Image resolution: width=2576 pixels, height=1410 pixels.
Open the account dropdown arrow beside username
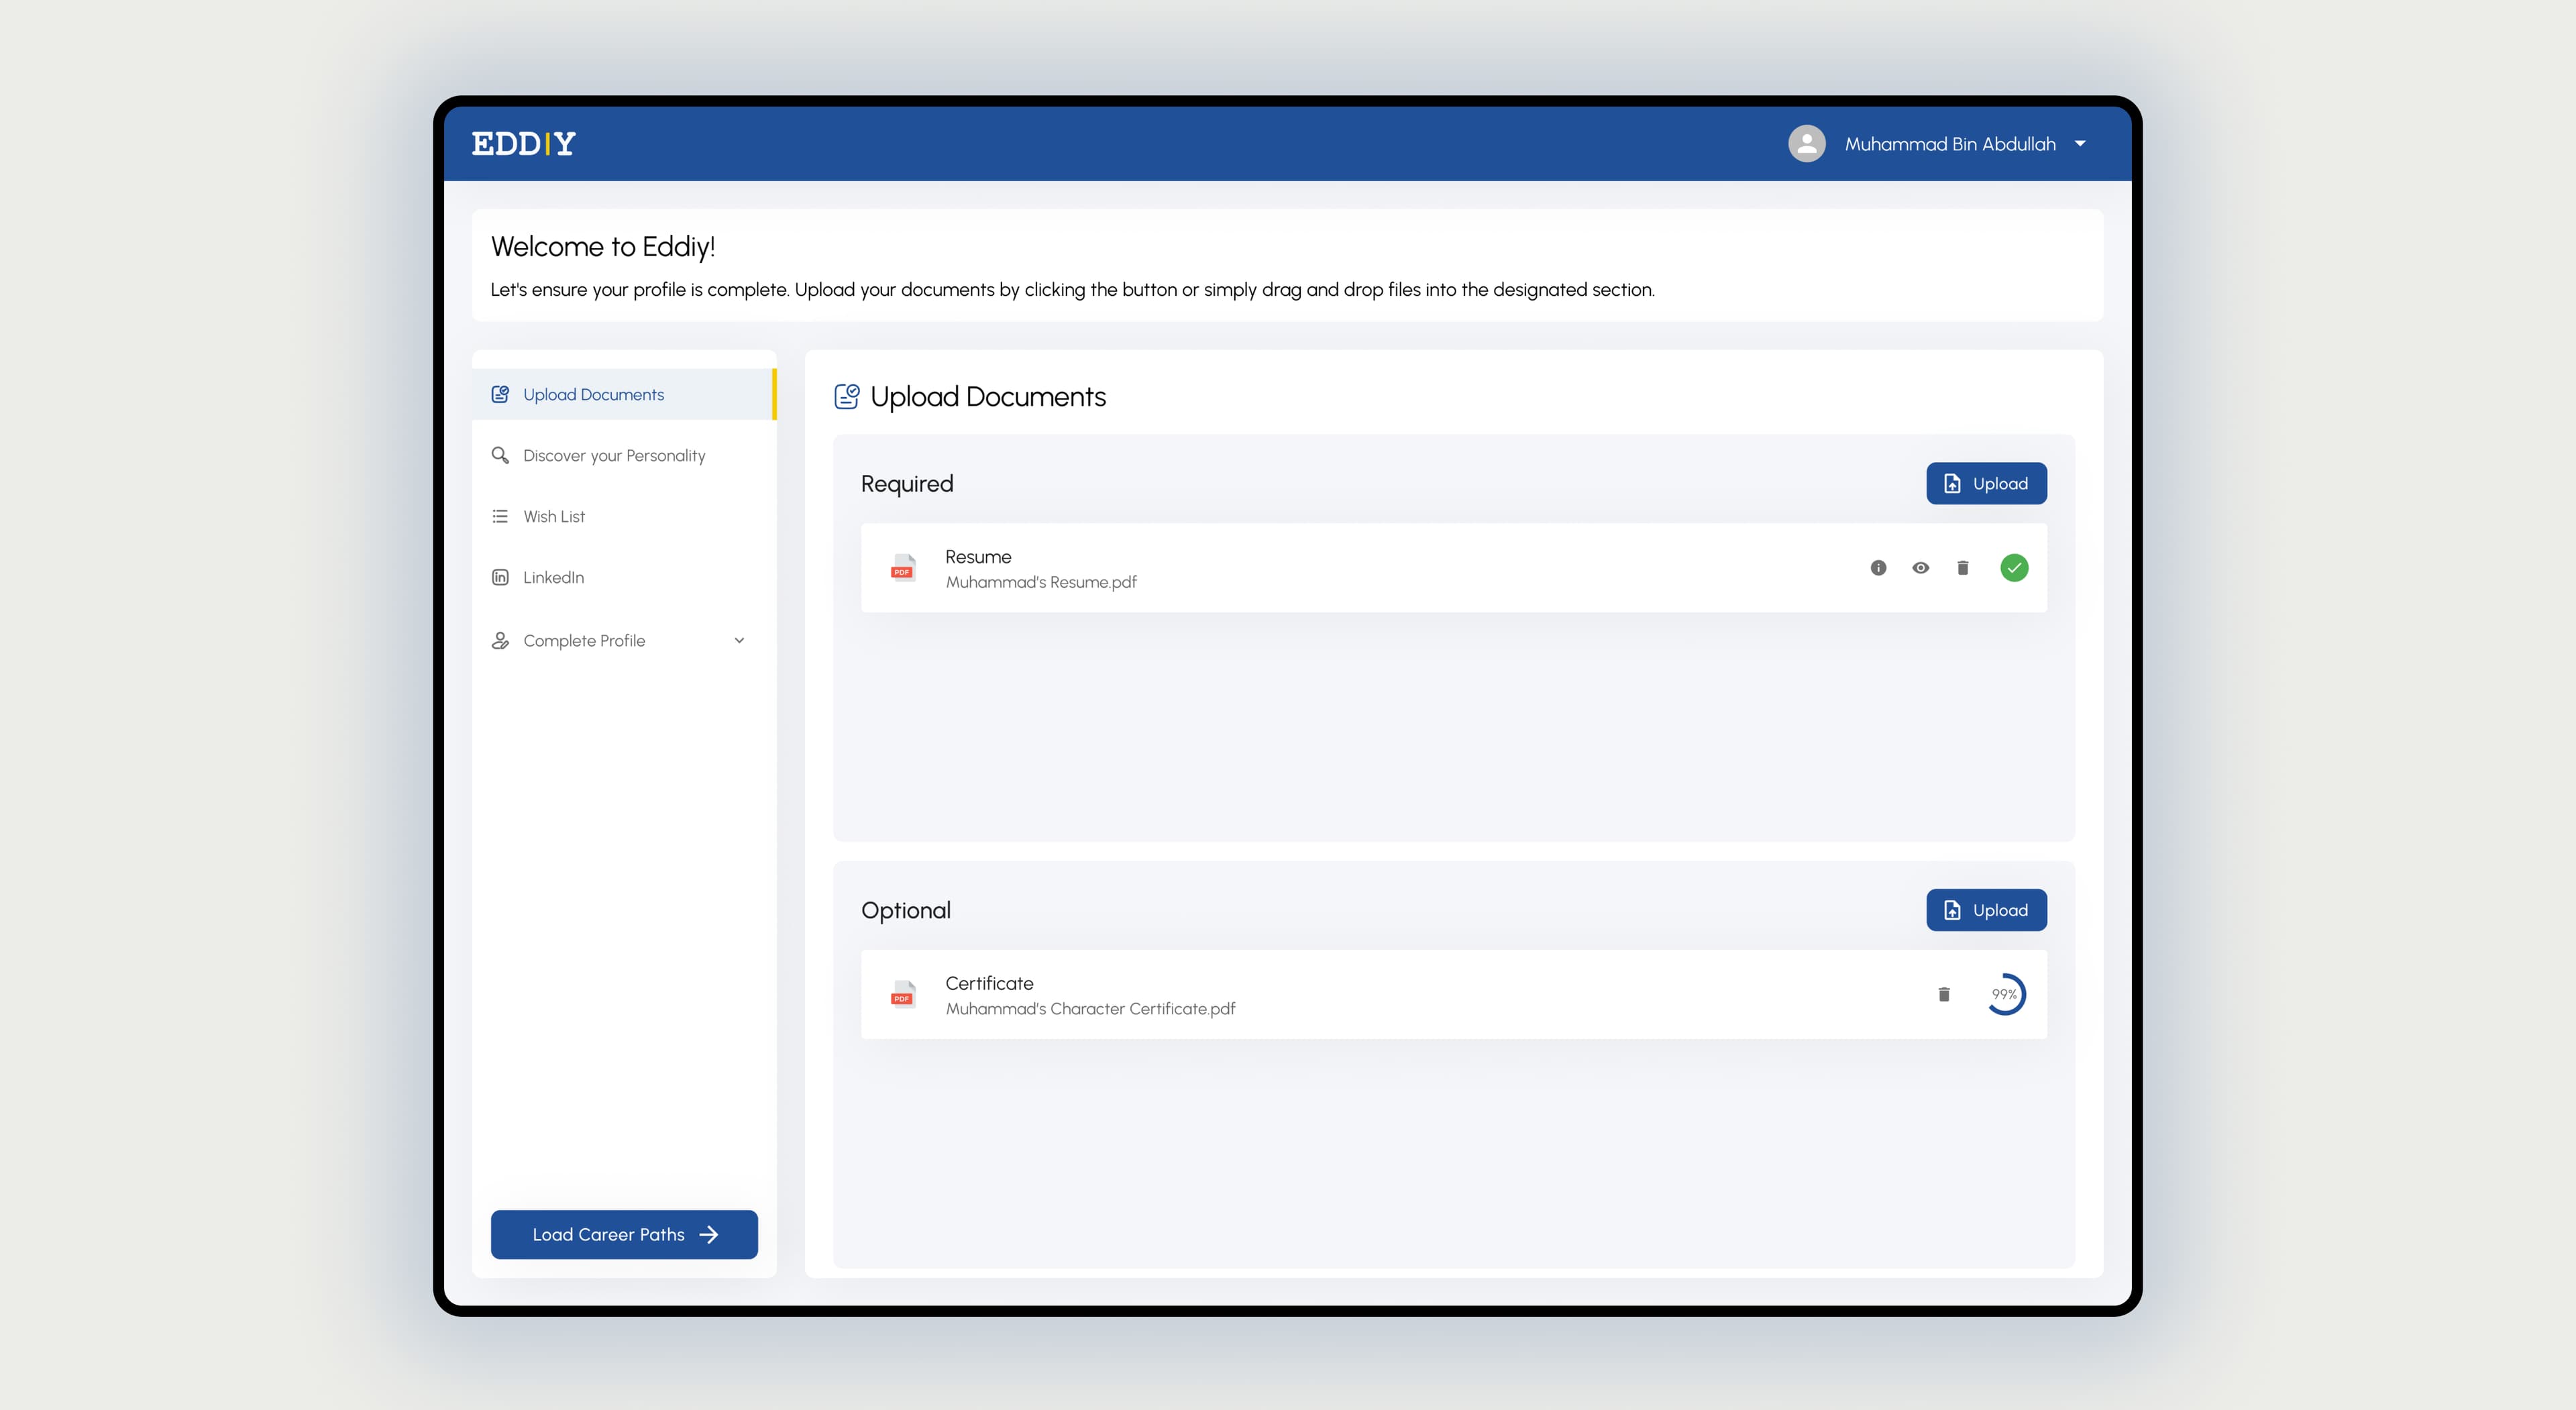click(2080, 144)
